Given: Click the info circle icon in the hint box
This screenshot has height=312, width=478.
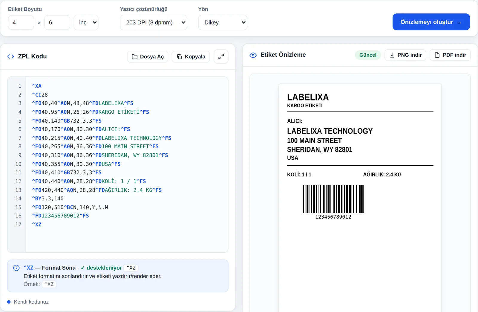Looking at the screenshot, I should click(x=16, y=268).
